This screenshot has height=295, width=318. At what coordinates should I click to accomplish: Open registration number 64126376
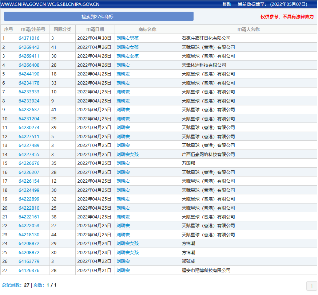29,271
